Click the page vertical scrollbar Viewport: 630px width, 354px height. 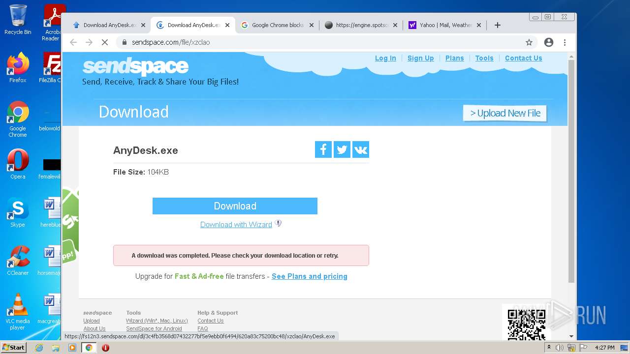point(571,171)
